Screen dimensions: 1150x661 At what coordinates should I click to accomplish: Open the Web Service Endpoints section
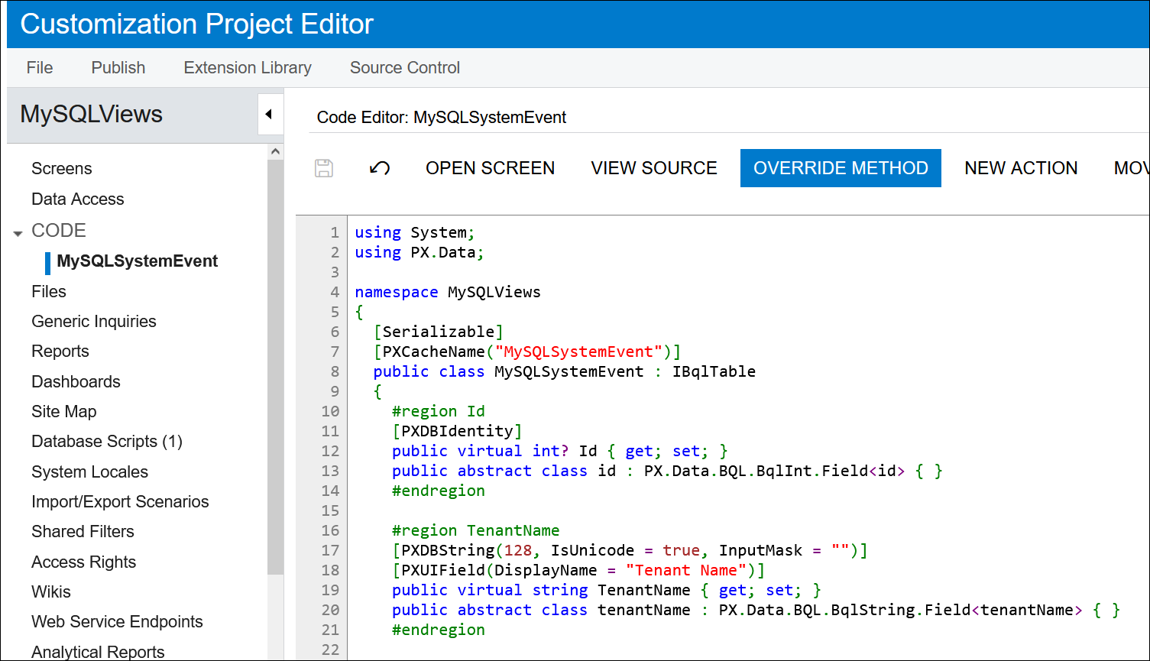(x=116, y=621)
